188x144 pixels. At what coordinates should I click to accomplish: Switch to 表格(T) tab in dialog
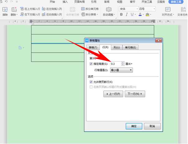[x=93, y=48]
